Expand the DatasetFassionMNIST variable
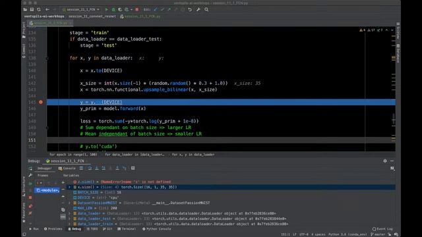The height and width of the screenshot is (237, 422). (69, 203)
